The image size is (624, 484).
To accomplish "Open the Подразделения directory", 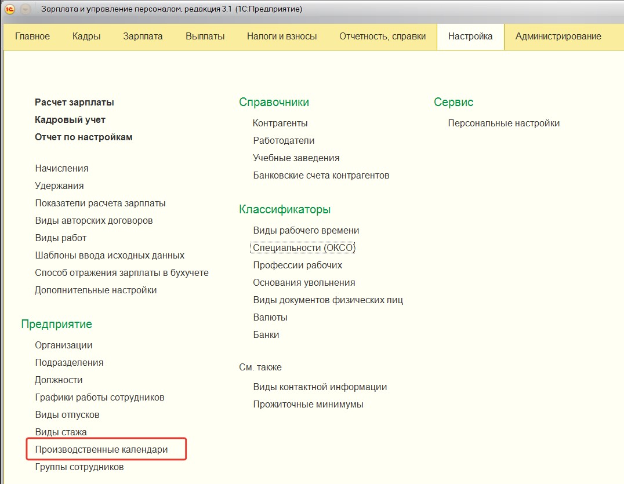I will pos(69,363).
